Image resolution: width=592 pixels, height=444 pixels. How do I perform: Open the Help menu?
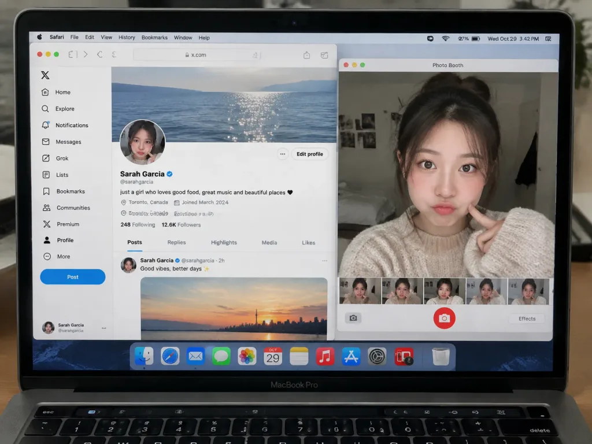click(204, 38)
